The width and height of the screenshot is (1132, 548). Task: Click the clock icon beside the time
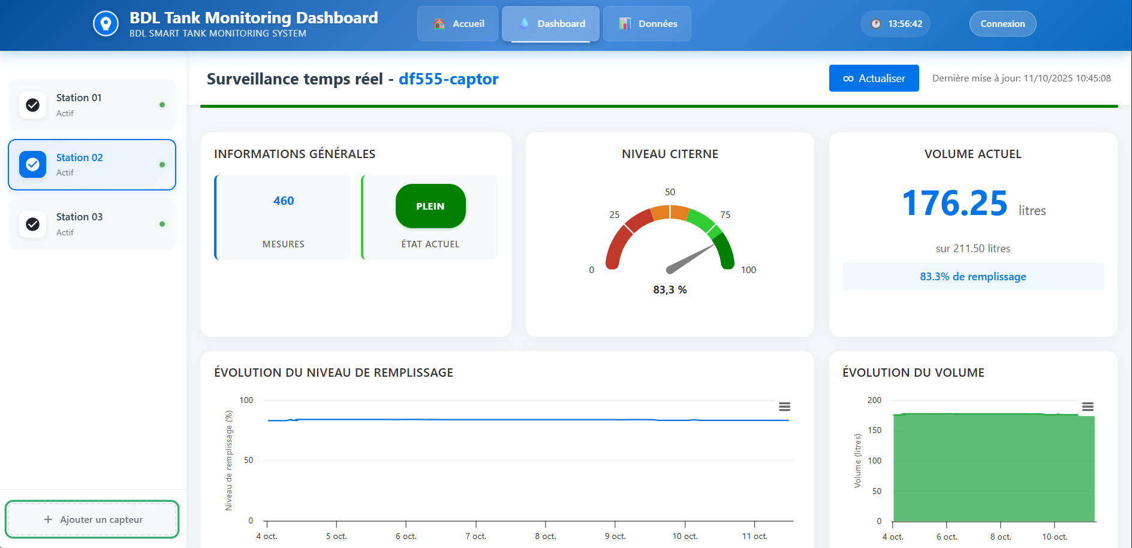pos(876,24)
